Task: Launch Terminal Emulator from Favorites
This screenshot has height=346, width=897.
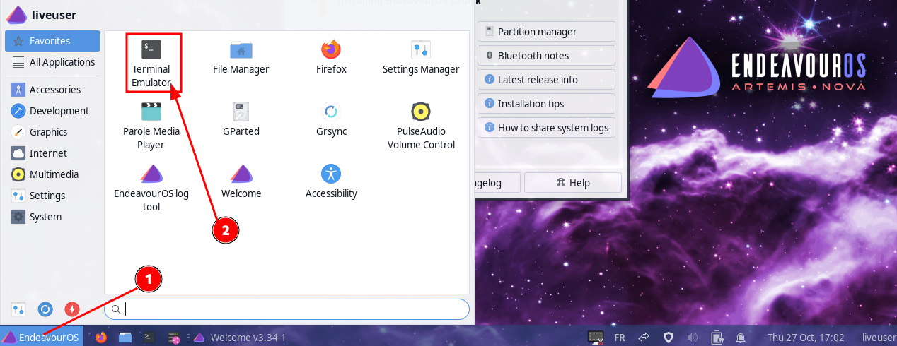Action: click(151, 62)
